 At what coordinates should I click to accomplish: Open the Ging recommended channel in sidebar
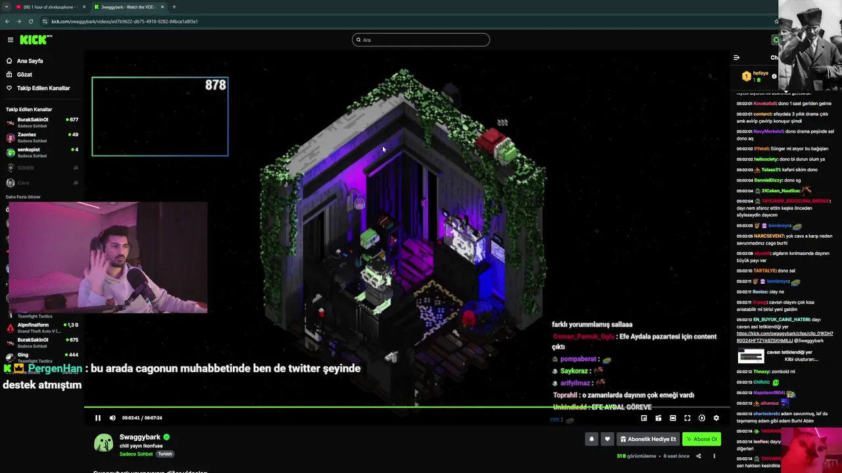42,357
